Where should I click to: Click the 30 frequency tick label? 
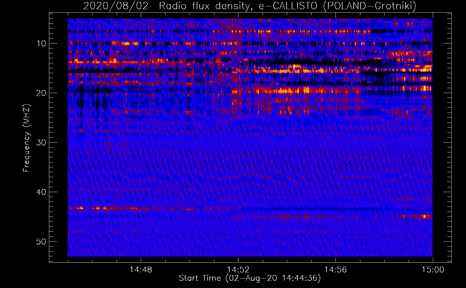[41, 143]
